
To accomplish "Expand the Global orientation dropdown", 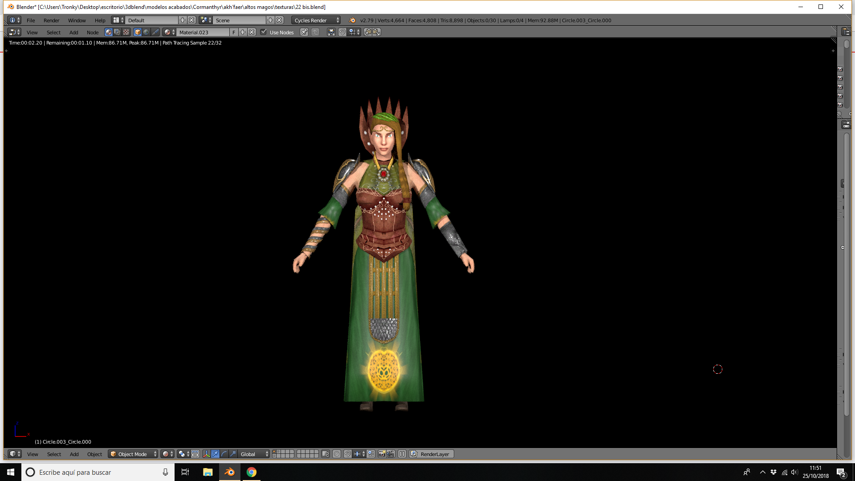I will (x=254, y=454).
